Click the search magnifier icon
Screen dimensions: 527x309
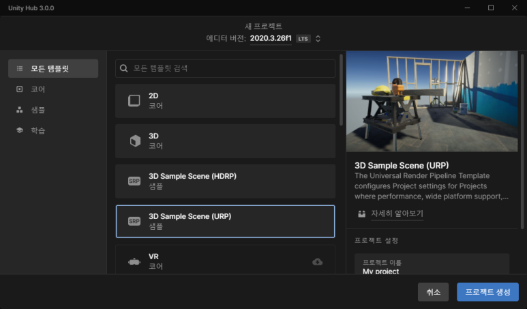point(123,68)
